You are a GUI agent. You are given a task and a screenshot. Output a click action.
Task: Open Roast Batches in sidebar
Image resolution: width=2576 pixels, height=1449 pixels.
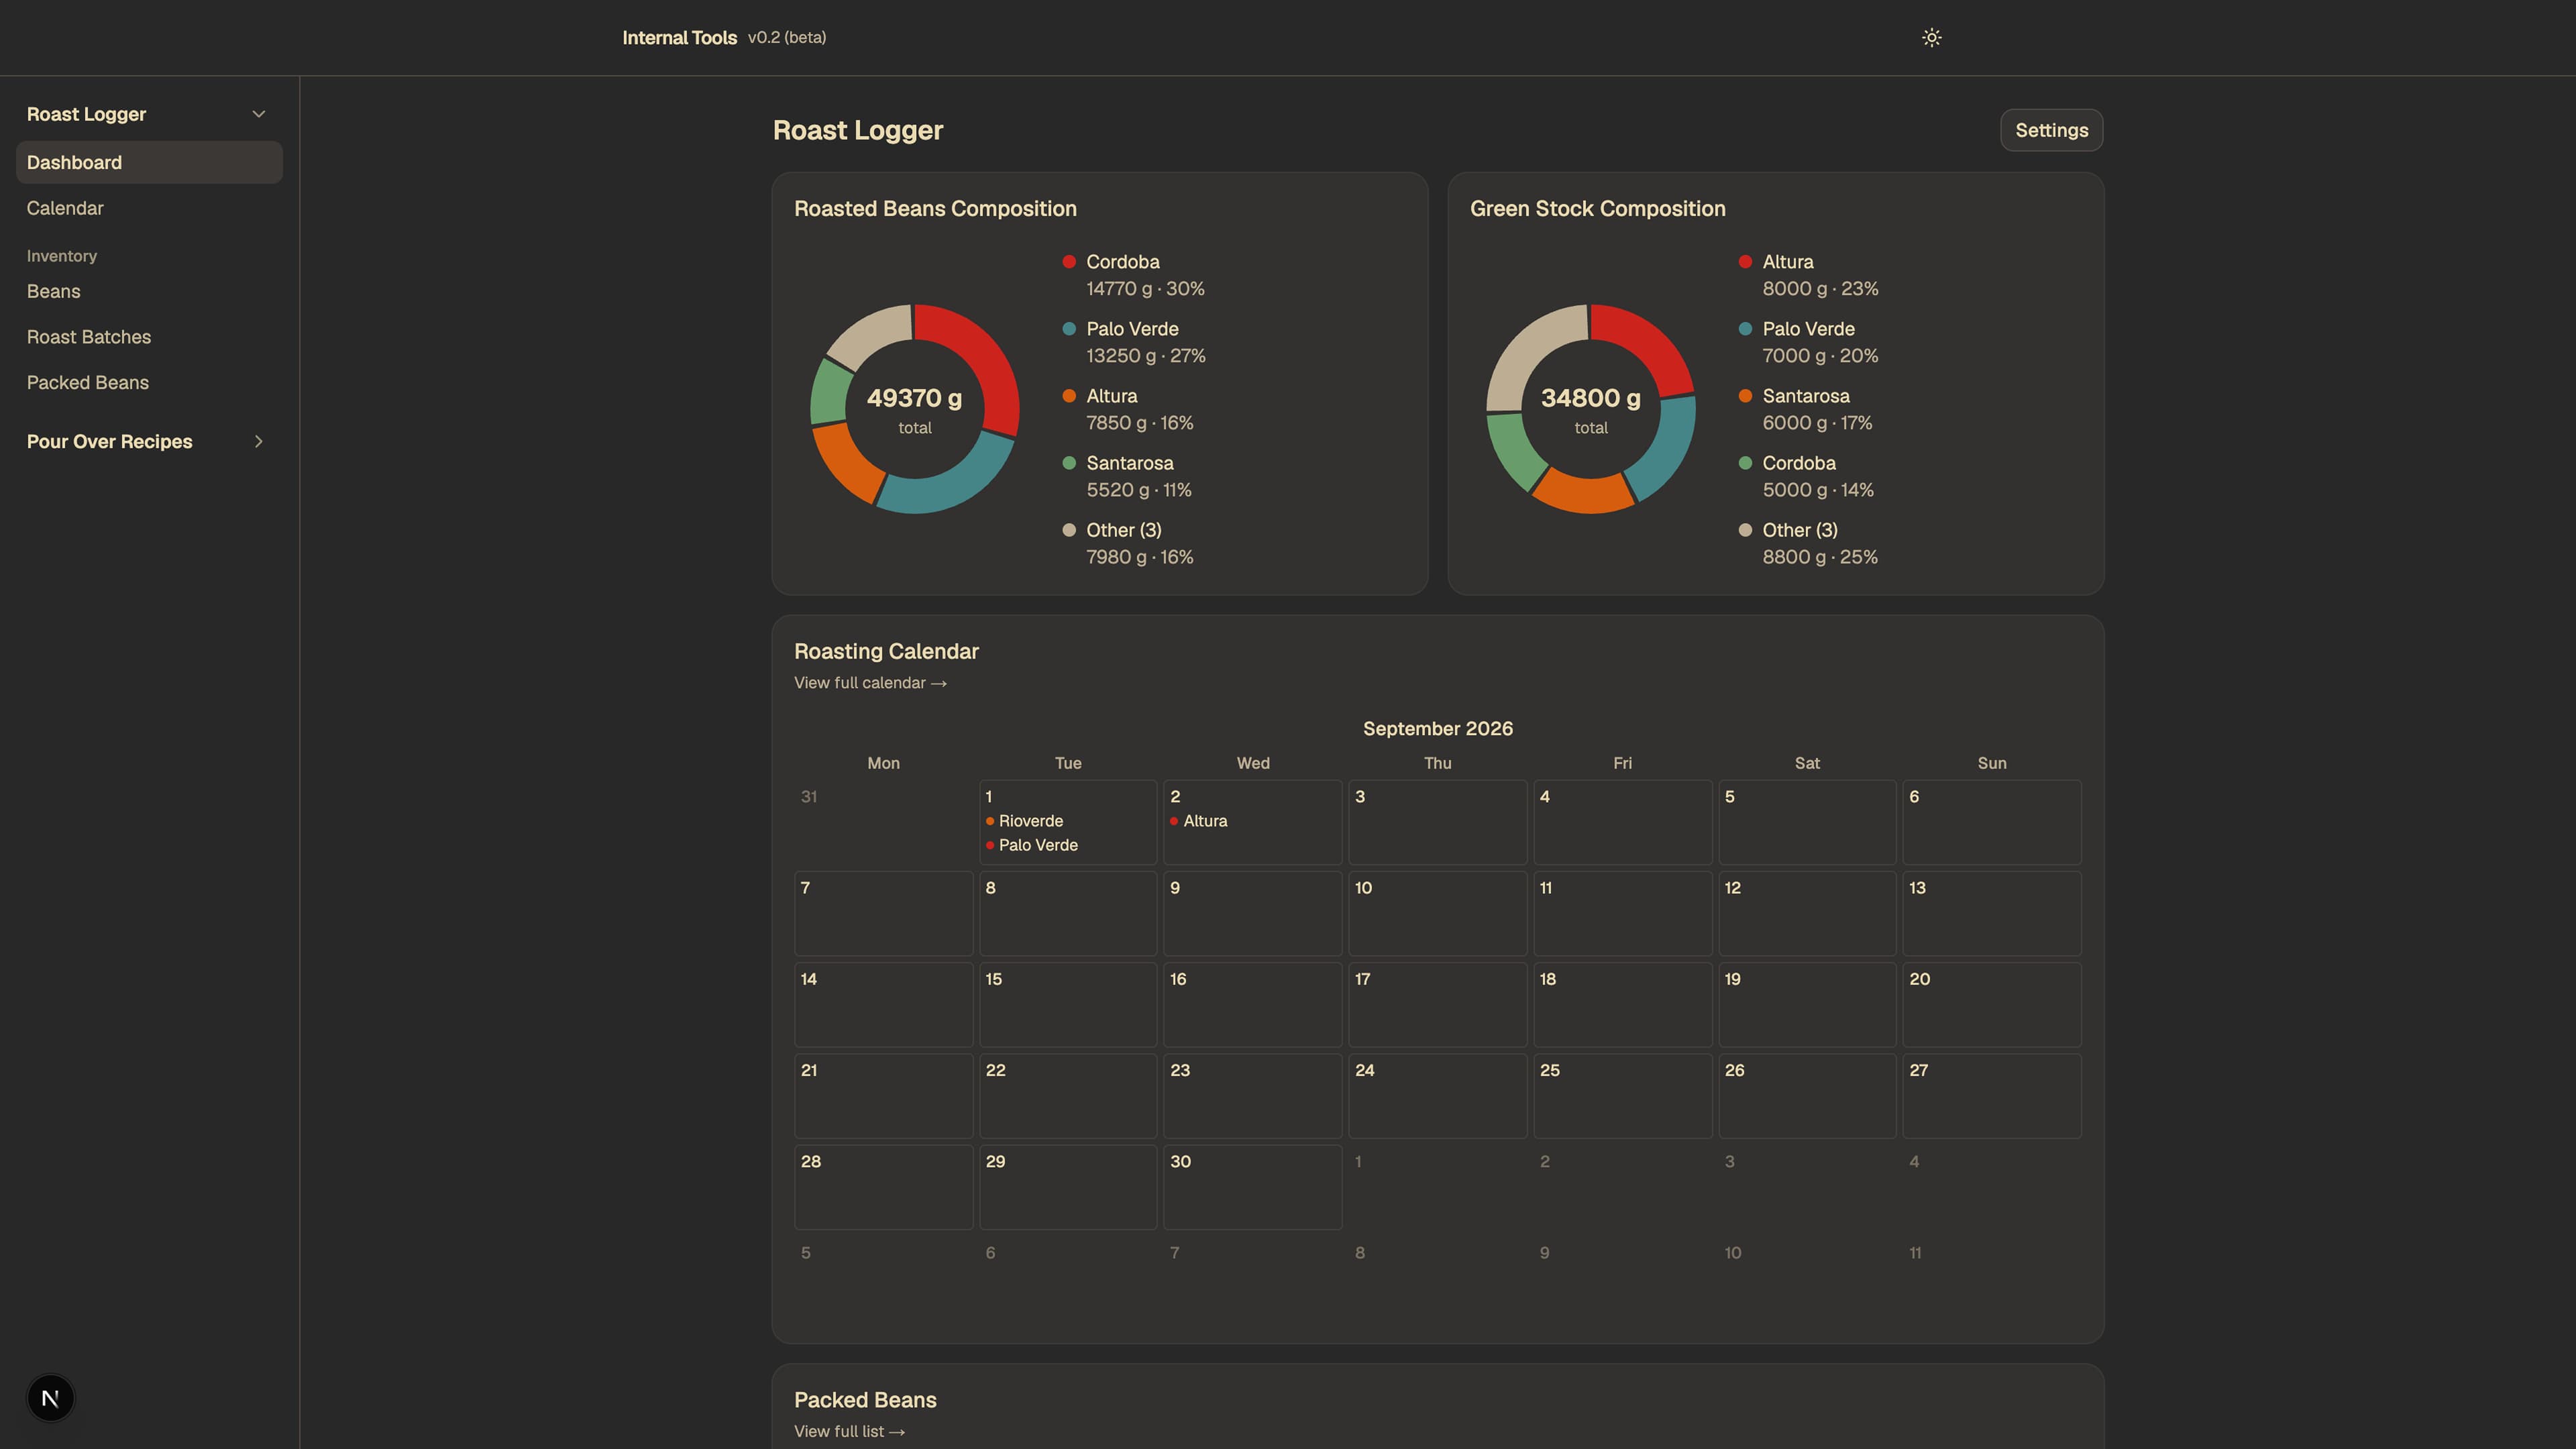[x=149, y=337]
